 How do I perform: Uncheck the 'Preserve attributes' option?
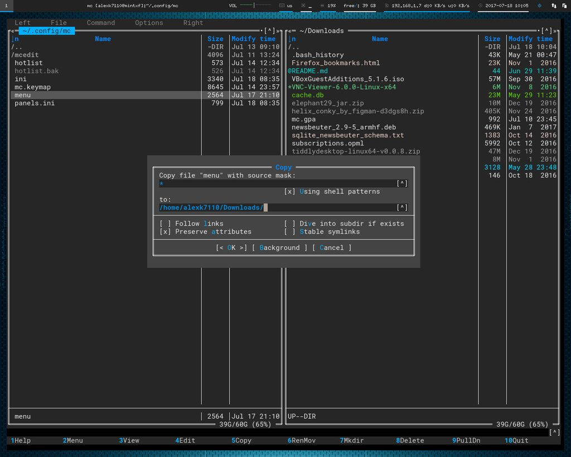165,232
